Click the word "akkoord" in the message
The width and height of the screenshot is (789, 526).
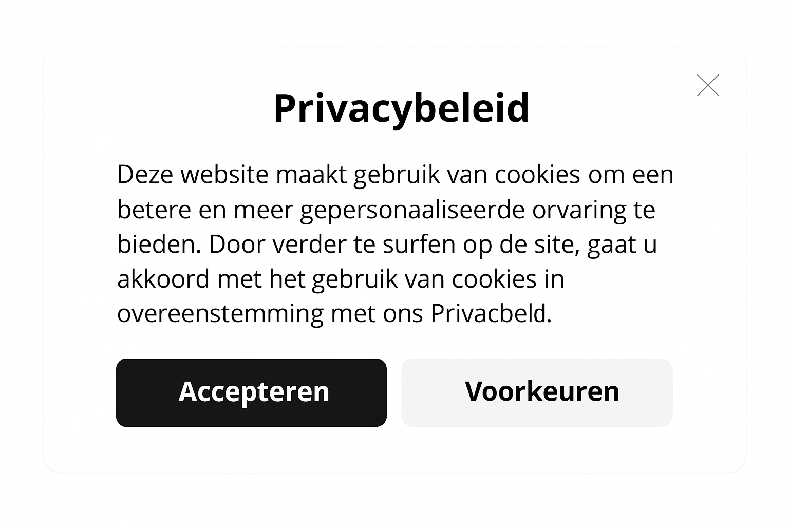pyautogui.click(x=163, y=279)
